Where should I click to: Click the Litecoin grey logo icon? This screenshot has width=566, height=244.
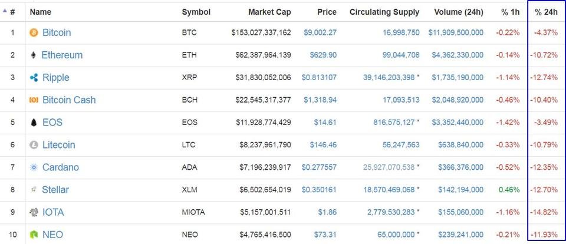click(x=34, y=145)
